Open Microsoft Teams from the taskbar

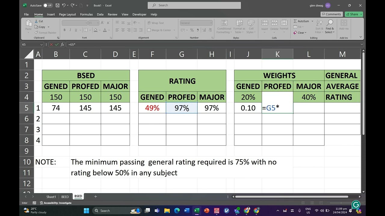(x=157, y=211)
